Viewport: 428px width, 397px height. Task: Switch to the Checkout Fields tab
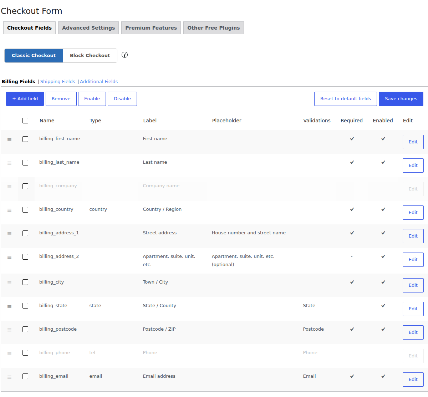click(29, 28)
